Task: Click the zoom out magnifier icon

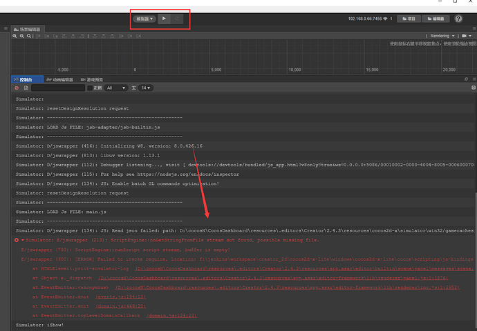Action: click(21, 36)
